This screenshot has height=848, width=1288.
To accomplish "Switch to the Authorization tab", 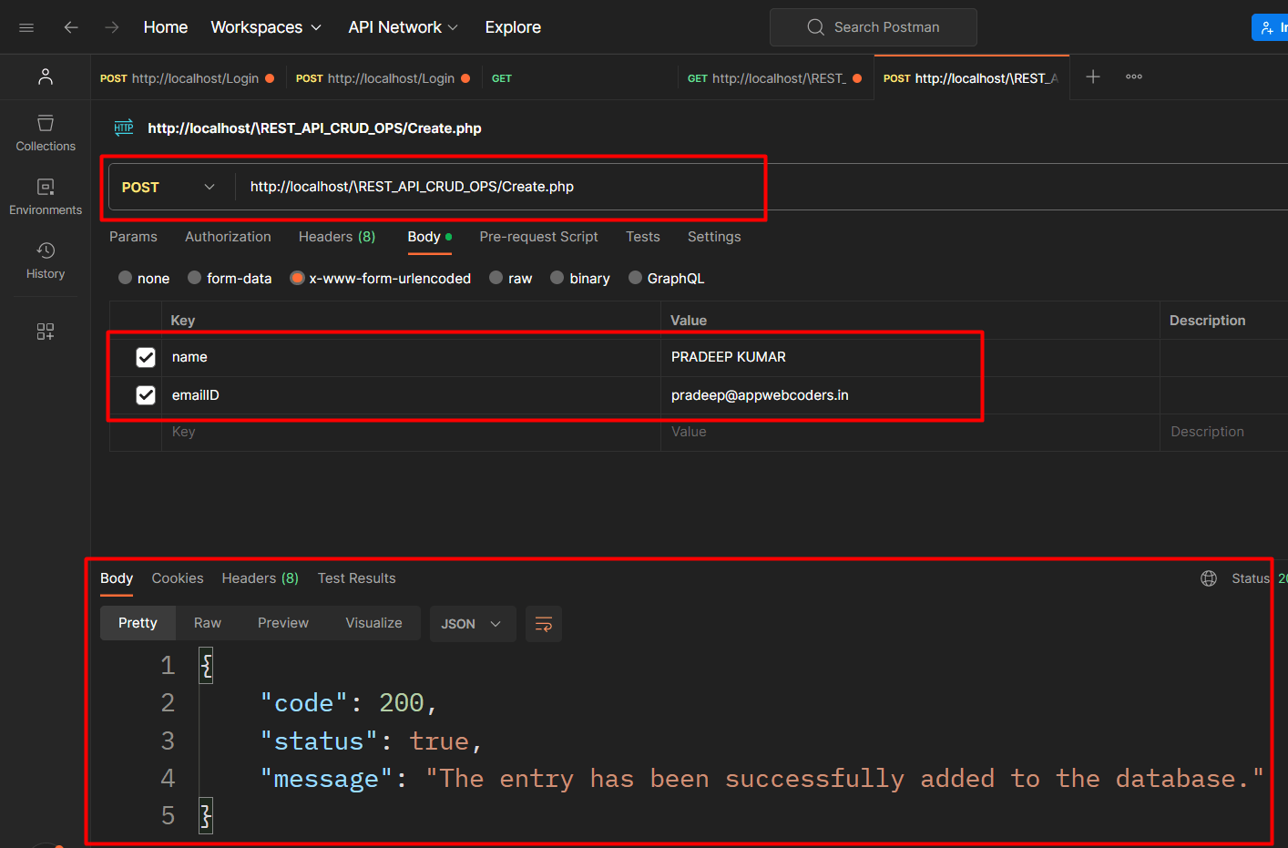I will (x=228, y=237).
